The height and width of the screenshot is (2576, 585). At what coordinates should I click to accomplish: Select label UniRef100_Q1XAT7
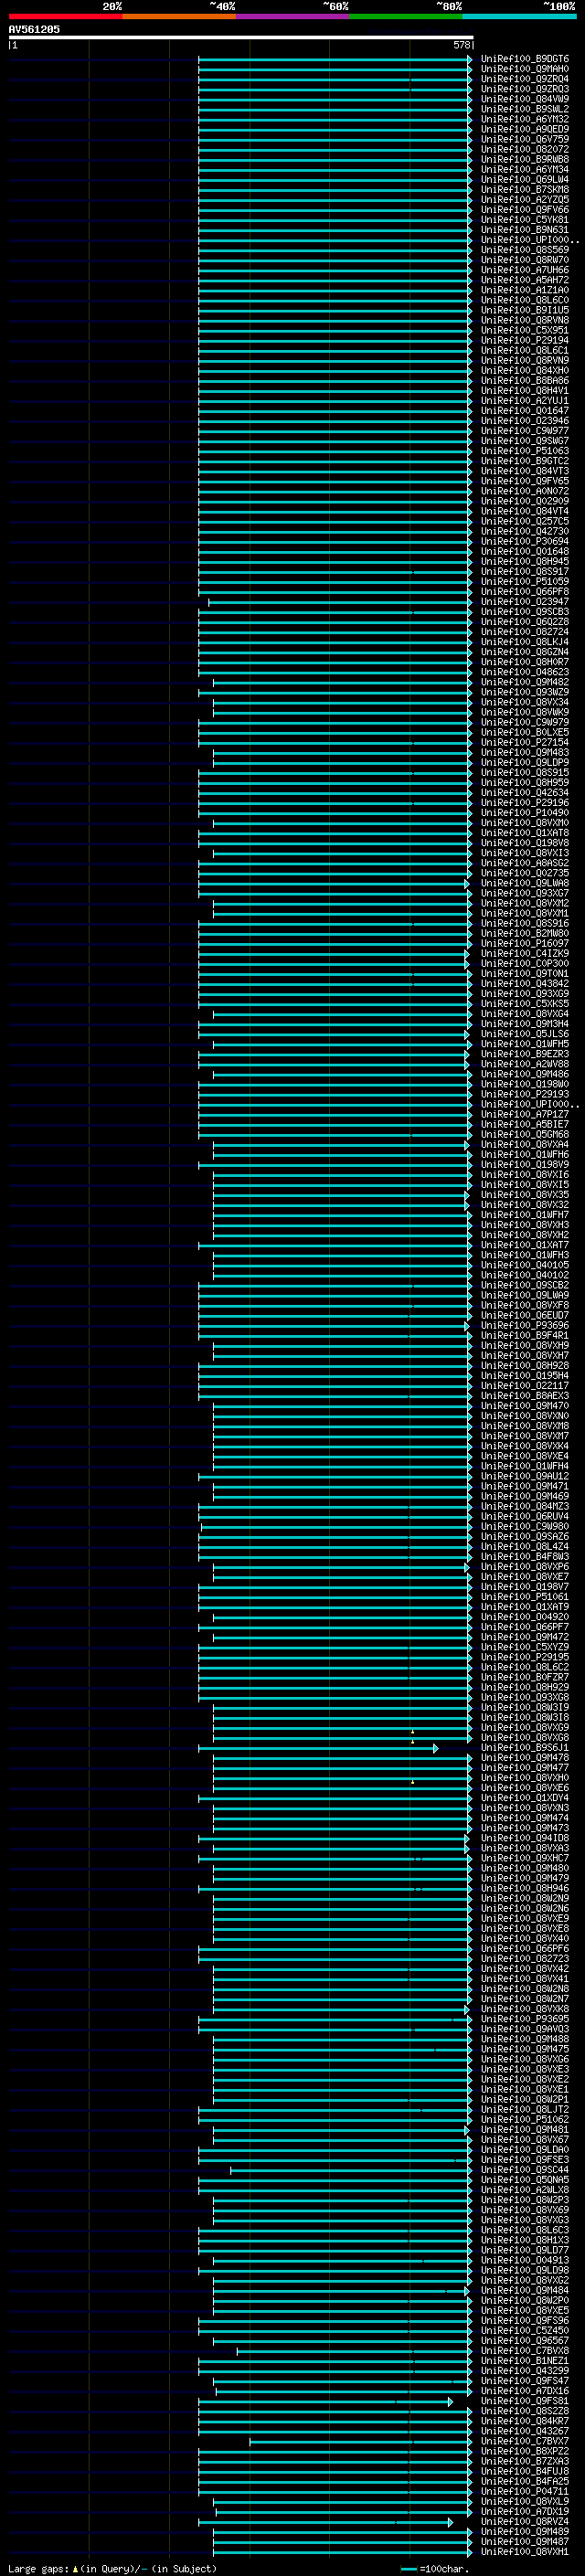click(x=524, y=1245)
